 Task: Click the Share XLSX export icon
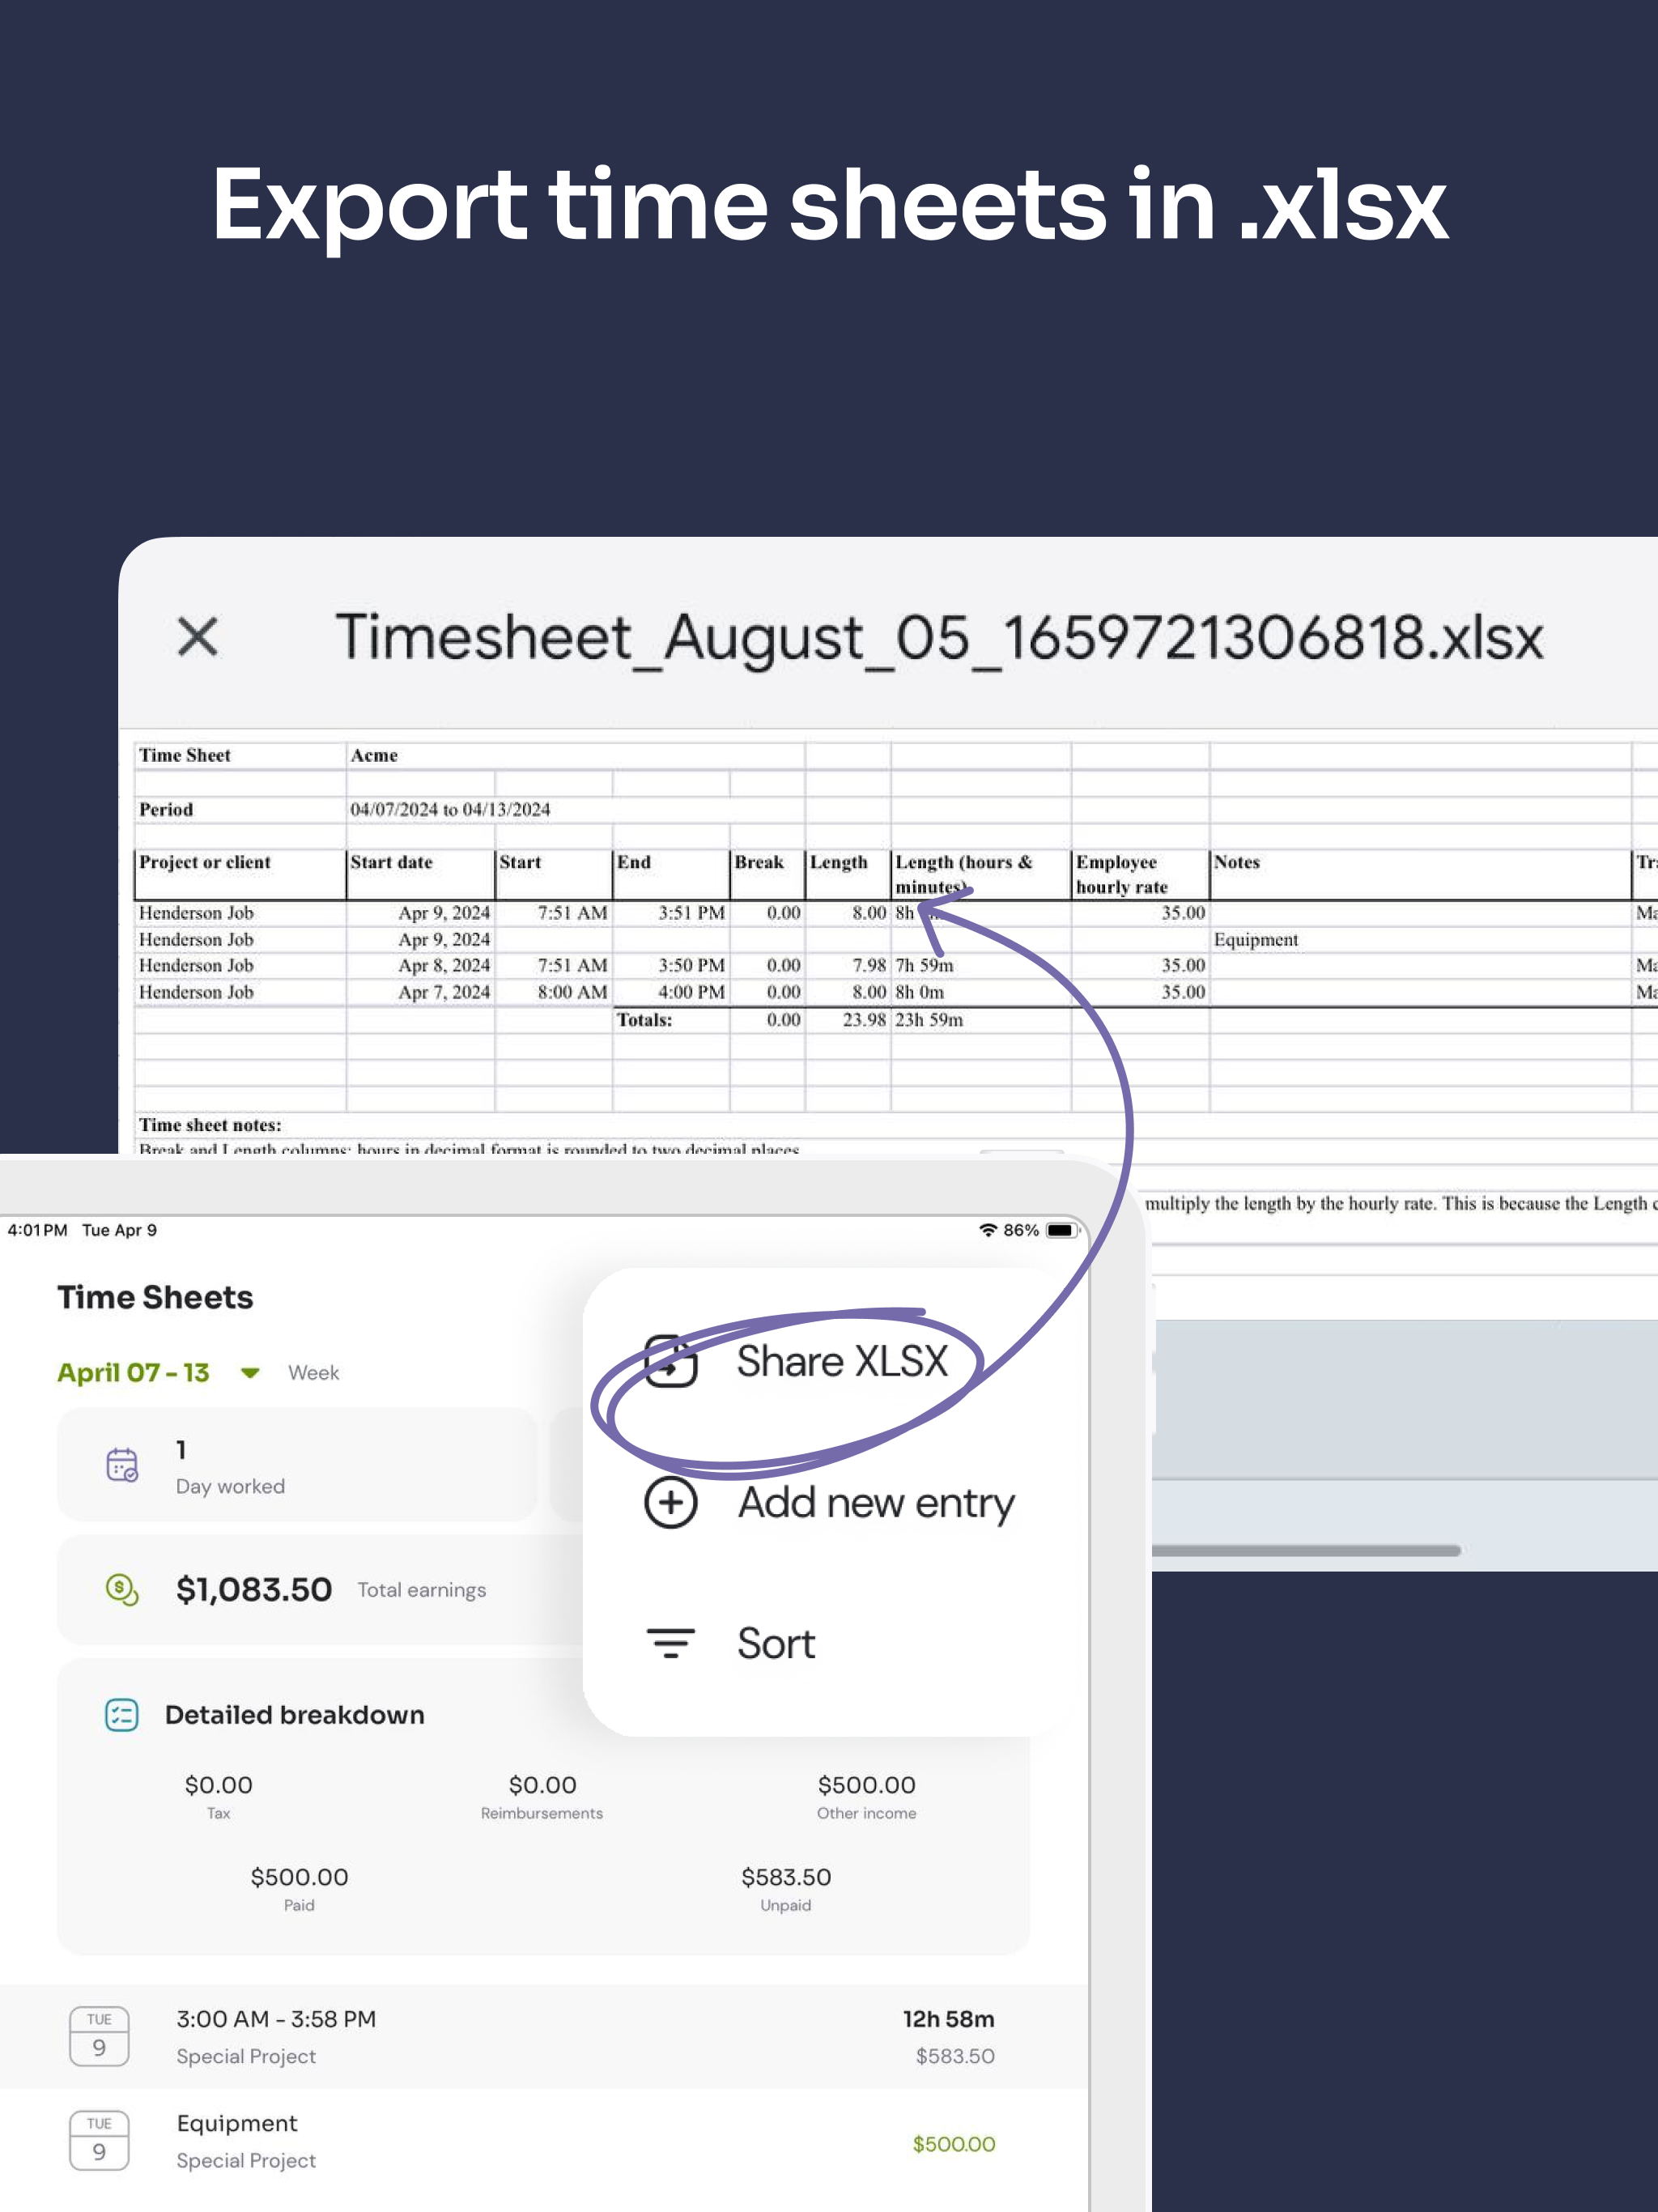(670, 1361)
